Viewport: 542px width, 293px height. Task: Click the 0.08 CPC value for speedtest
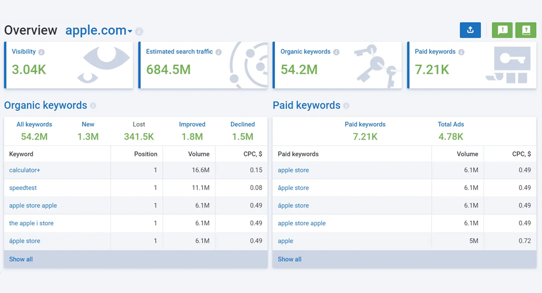click(x=256, y=188)
